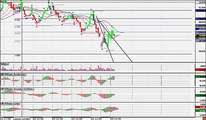Click the red volume value tag
This screenshot has height=120, width=206.
click(x=201, y=70)
